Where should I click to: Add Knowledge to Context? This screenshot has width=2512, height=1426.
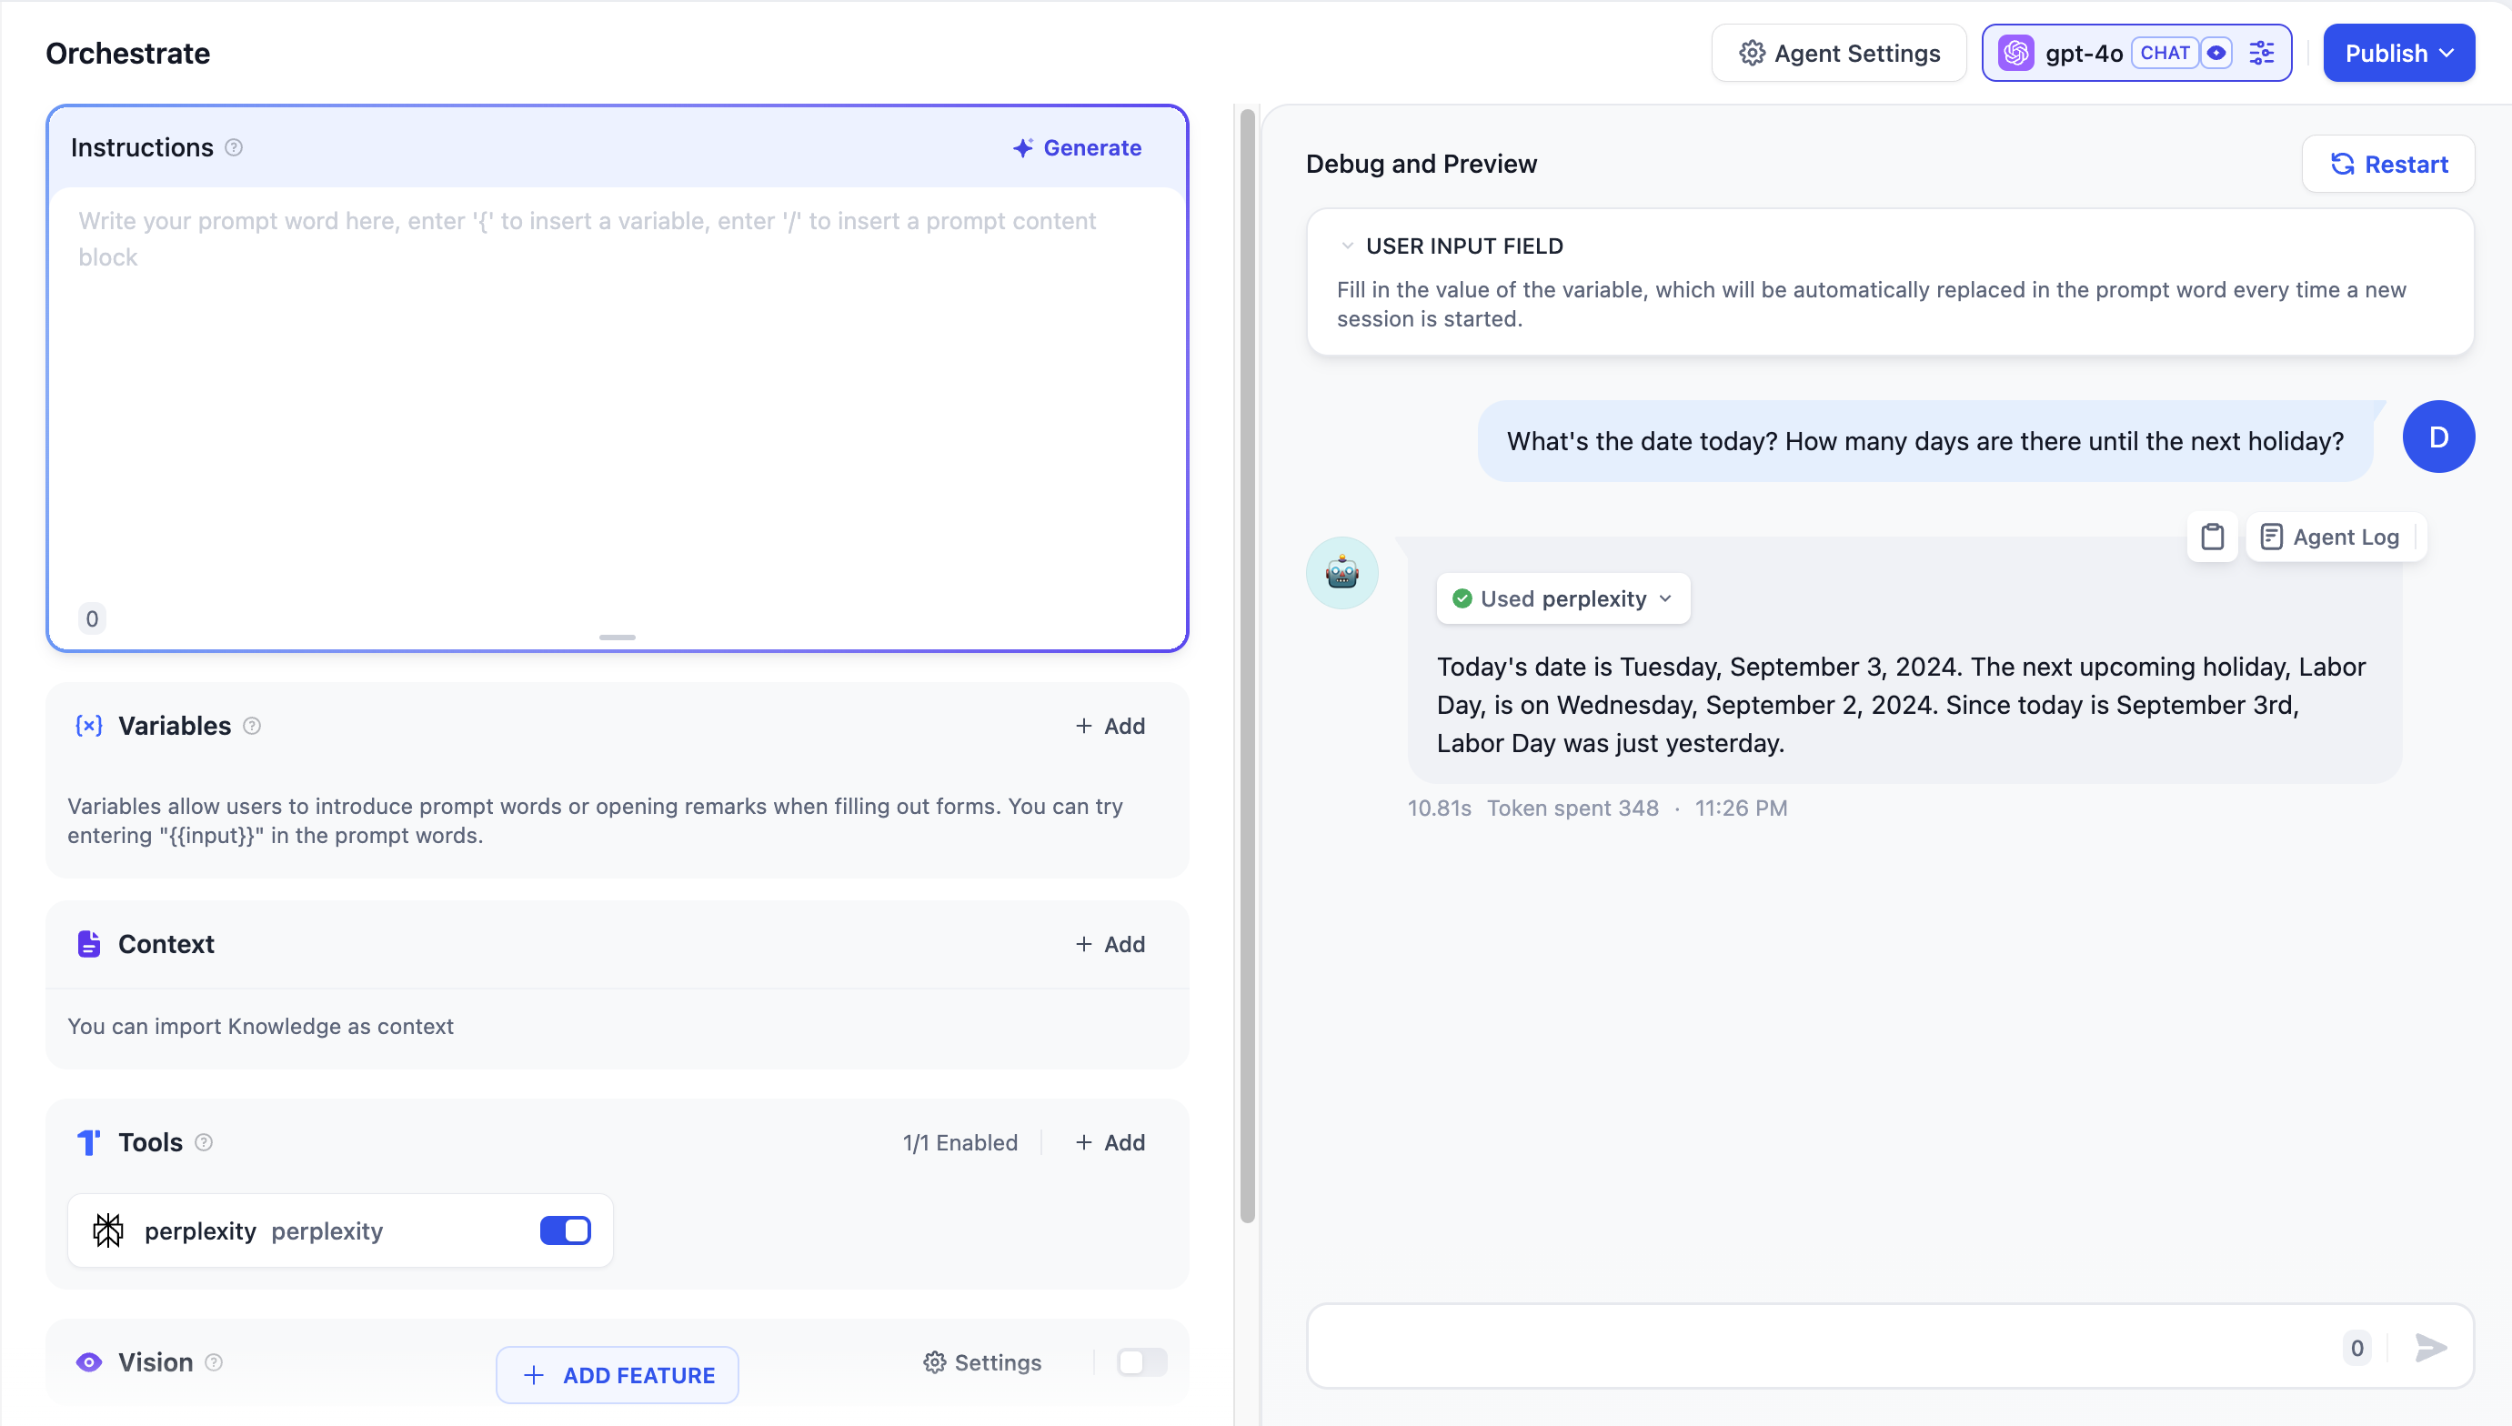coord(1110,944)
